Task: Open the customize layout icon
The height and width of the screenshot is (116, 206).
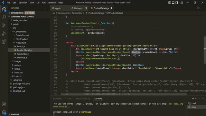Action: coord(182,3)
